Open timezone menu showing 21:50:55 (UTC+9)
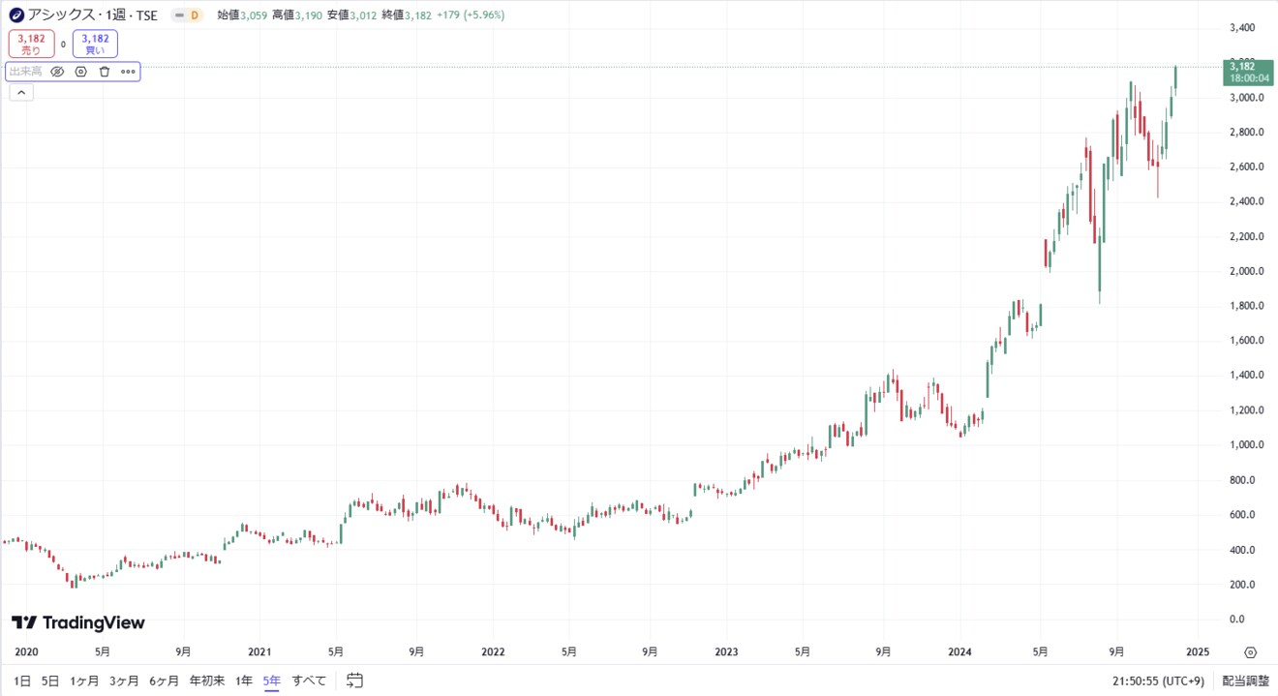This screenshot has width=1278, height=696. 1159,681
